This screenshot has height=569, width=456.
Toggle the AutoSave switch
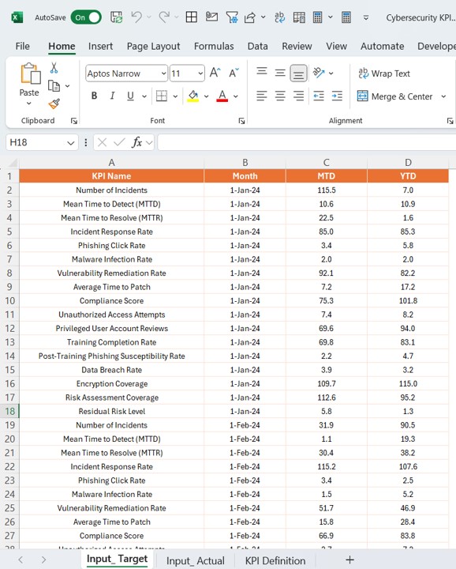[86, 17]
